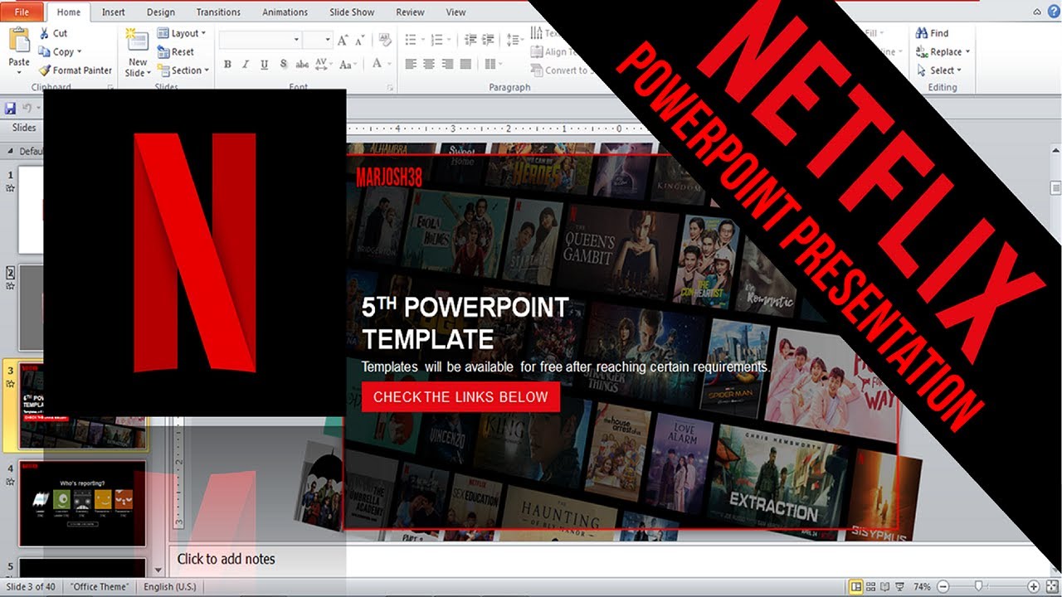Viewport: 1062px width, 597px height.
Task: Open the Replace dropdown
Action: [943, 51]
